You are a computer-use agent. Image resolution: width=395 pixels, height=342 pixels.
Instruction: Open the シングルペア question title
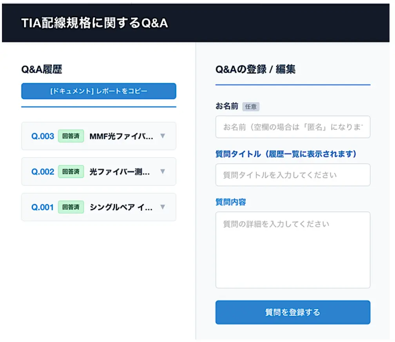121,207
